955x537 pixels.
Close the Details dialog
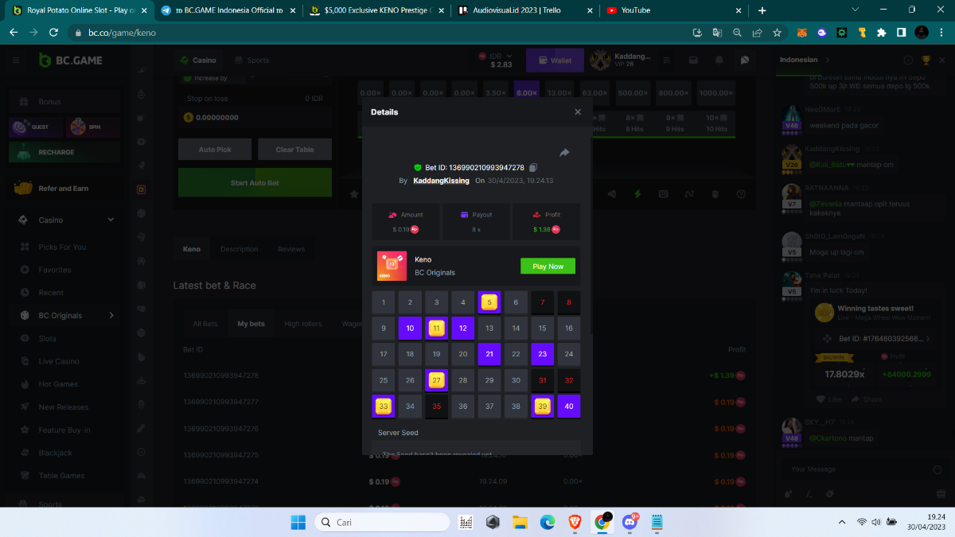[x=578, y=112]
